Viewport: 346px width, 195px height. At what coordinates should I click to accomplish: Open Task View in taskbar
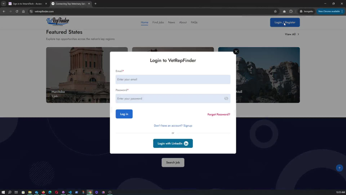[16, 192]
